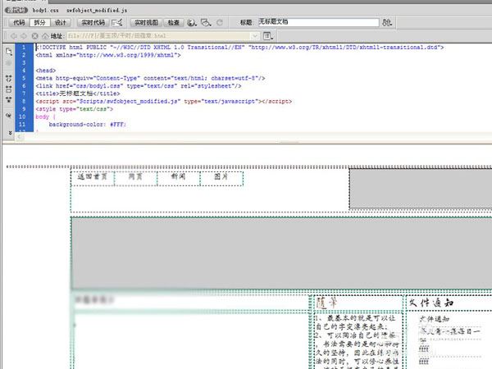Click the collapse full tag icon
Image resolution: width=492 pixels, height=369 pixels.
[x=9, y=78]
